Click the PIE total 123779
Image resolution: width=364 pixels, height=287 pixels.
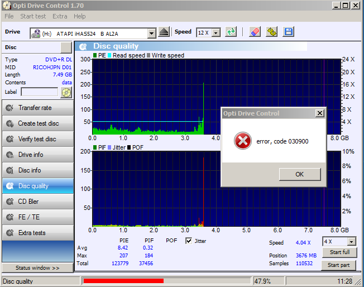click(120, 264)
